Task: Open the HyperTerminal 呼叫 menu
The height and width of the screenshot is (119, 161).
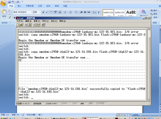Action: (x=45, y=21)
